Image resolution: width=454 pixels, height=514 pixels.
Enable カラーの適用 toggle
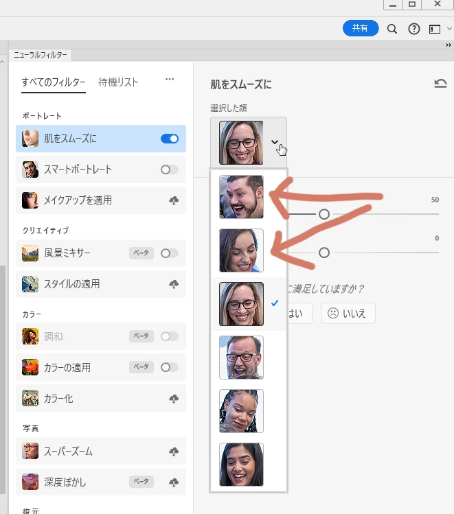point(170,367)
